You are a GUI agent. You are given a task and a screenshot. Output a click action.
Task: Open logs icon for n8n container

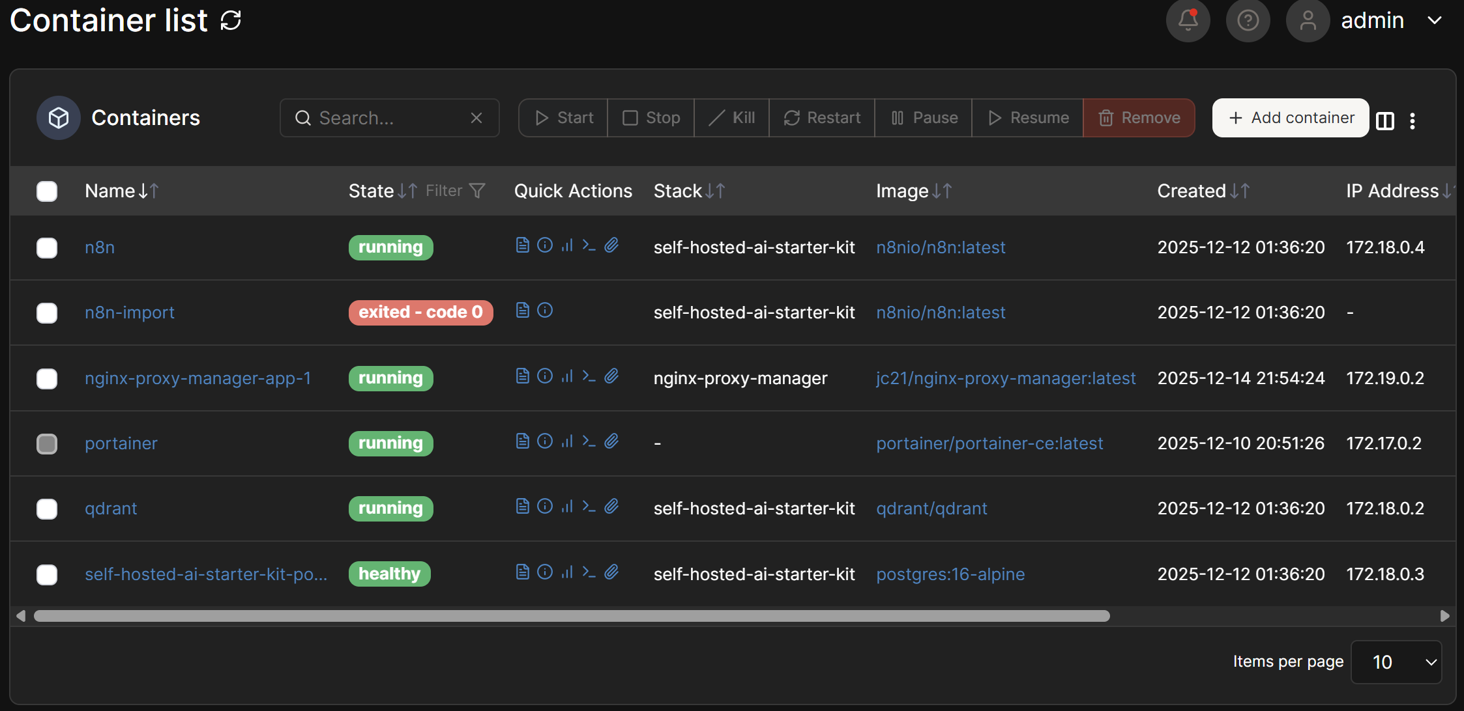[x=522, y=245]
